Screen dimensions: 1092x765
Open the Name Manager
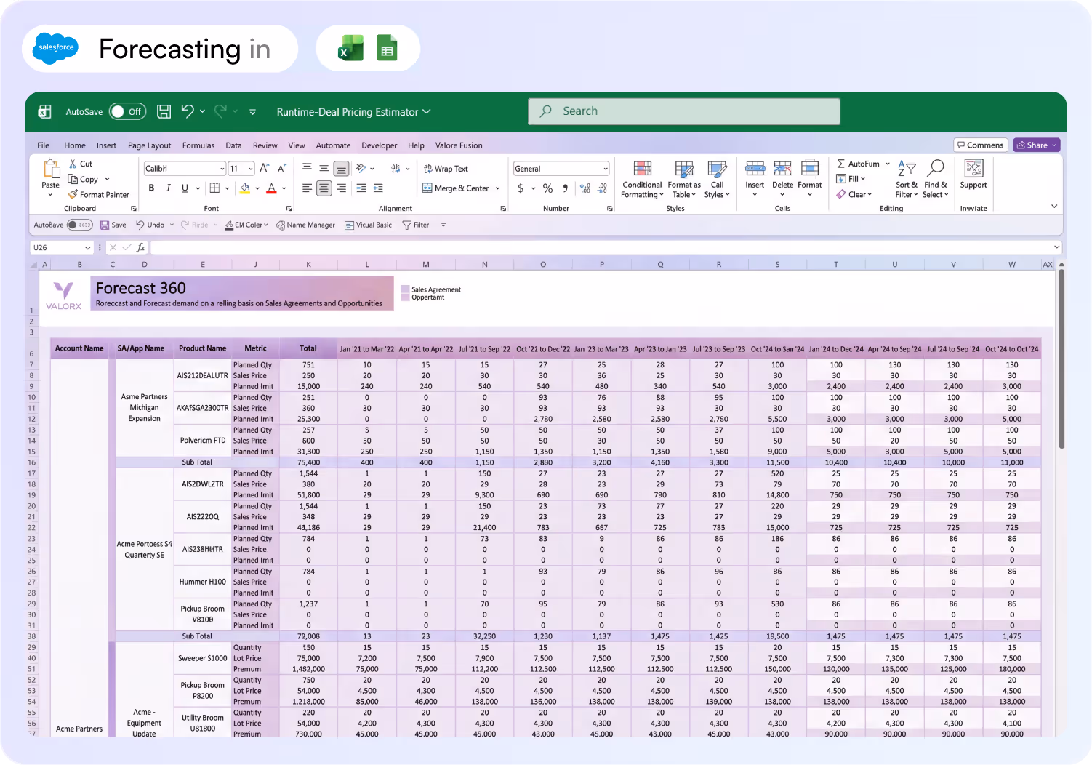click(305, 225)
